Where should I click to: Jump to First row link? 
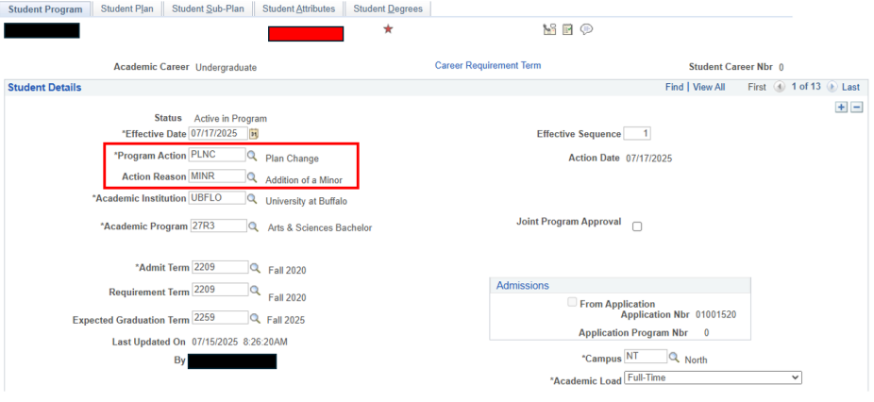[x=757, y=87]
